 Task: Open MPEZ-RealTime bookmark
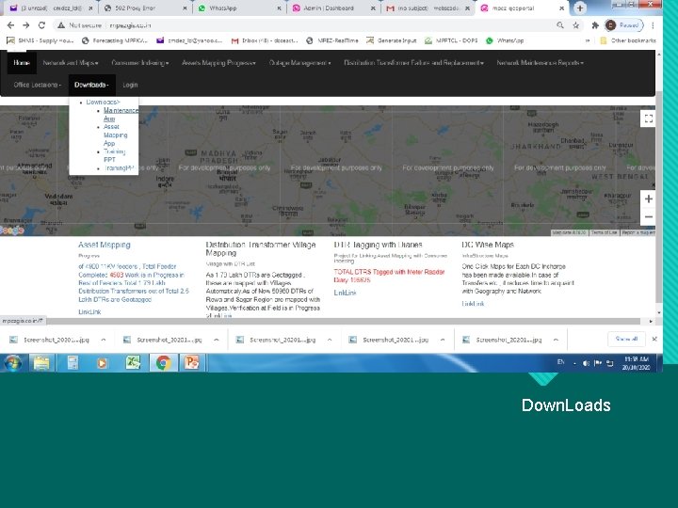point(332,40)
